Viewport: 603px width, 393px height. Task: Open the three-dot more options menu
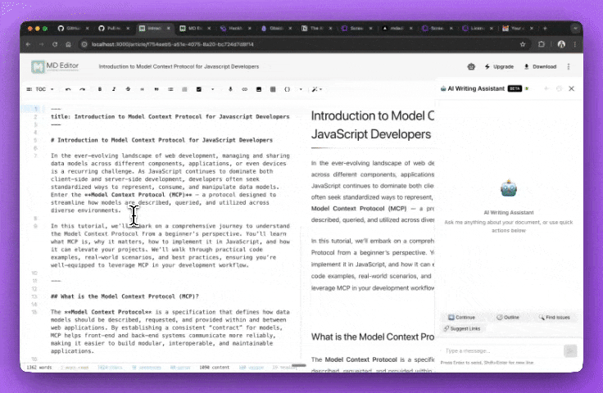(569, 66)
